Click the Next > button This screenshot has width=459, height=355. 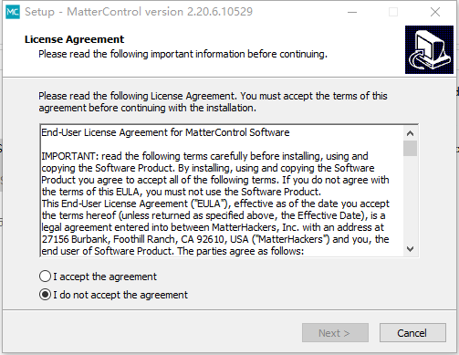335,333
